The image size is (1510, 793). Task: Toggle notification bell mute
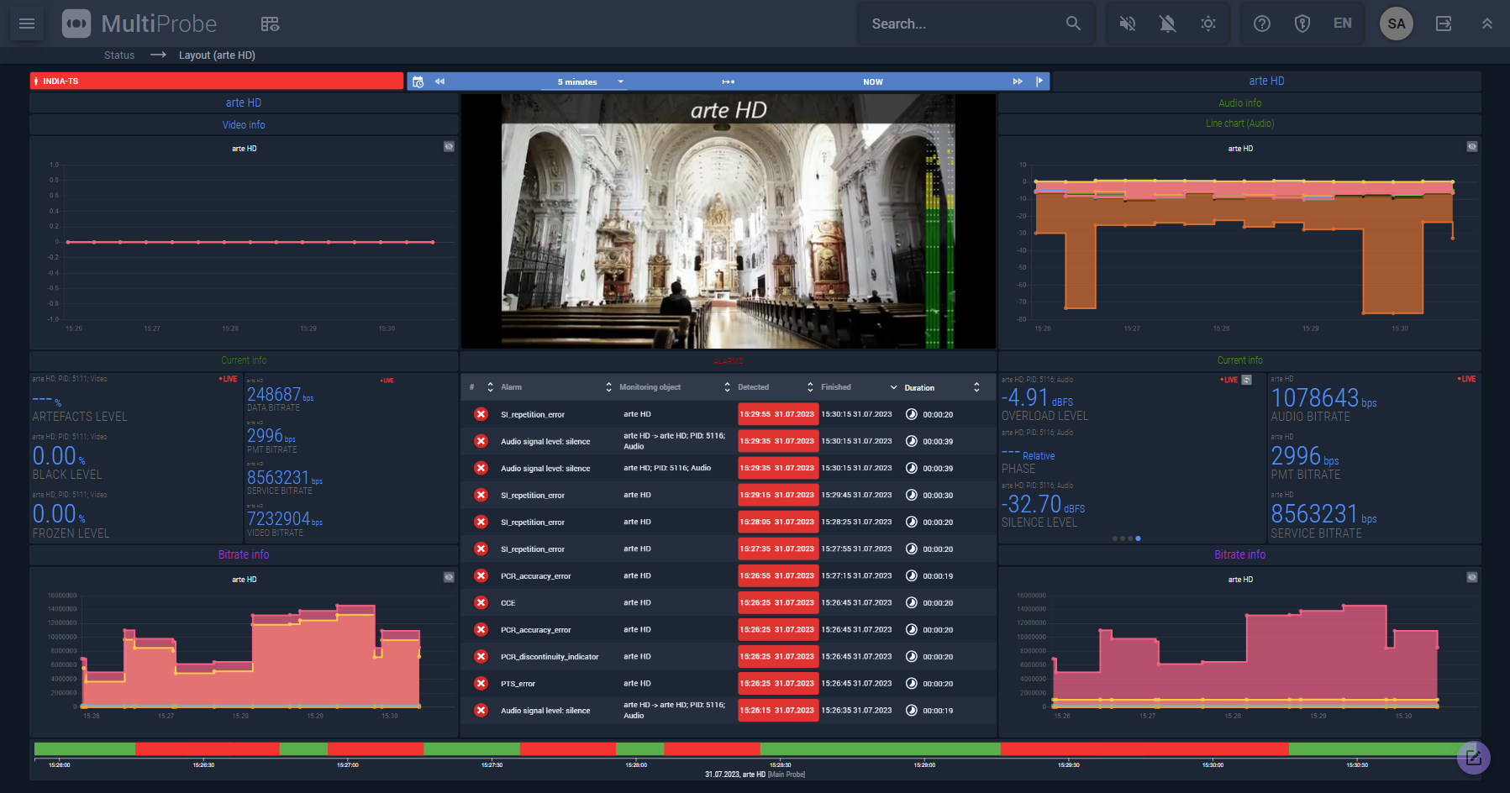1167,24
